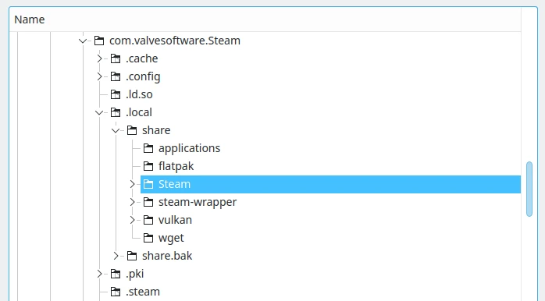Collapse the share folder node
The width and height of the screenshot is (545, 301).
(x=116, y=130)
